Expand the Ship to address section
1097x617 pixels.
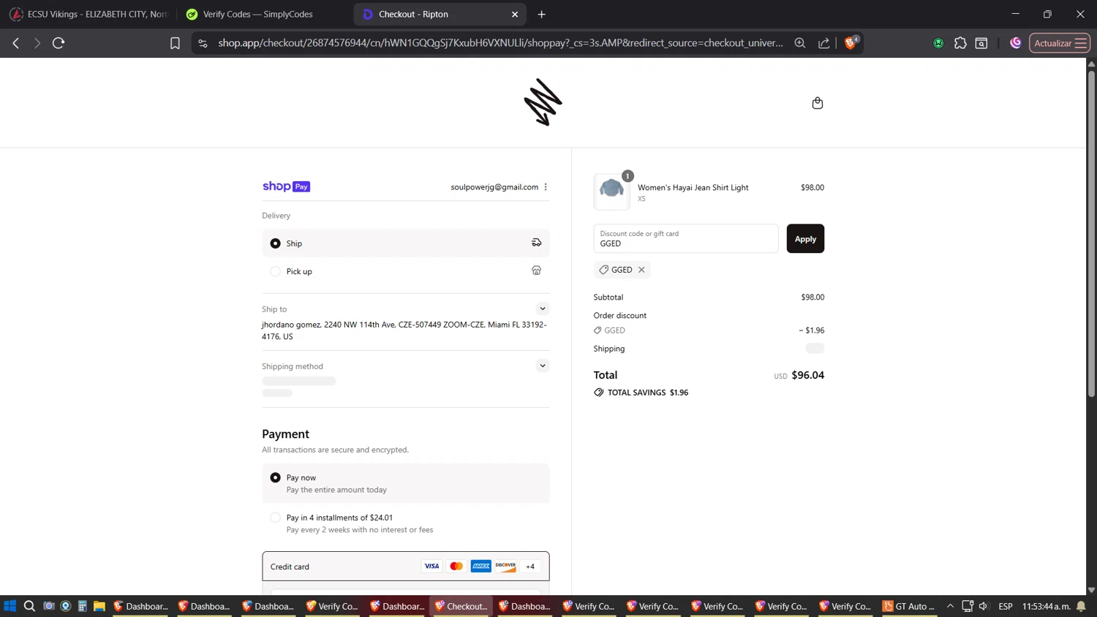(x=543, y=308)
